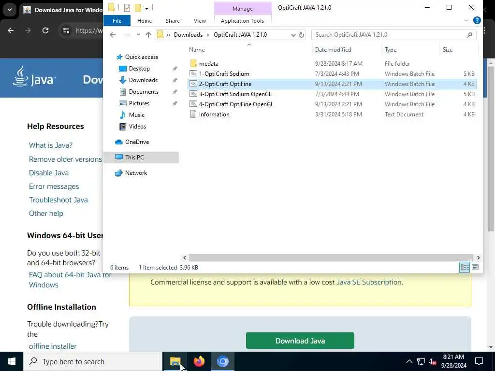Click File Explorer taskbar icon
This screenshot has width=495, height=371.
pos(175,361)
